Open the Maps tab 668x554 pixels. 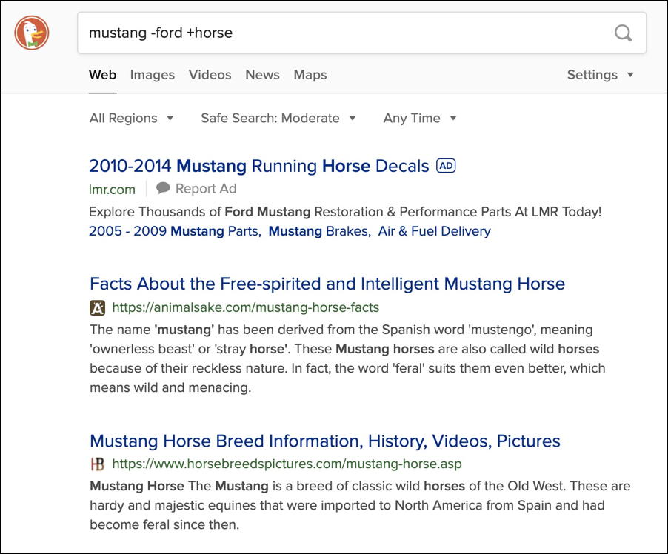[310, 75]
